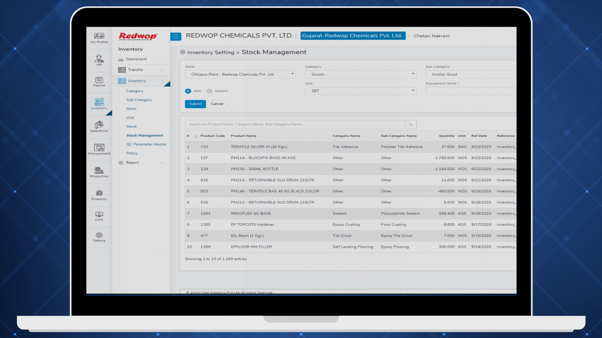Sort by Quantity column header

447,136
